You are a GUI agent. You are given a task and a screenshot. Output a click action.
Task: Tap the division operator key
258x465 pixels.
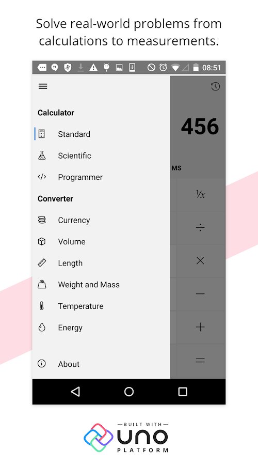pyautogui.click(x=201, y=228)
